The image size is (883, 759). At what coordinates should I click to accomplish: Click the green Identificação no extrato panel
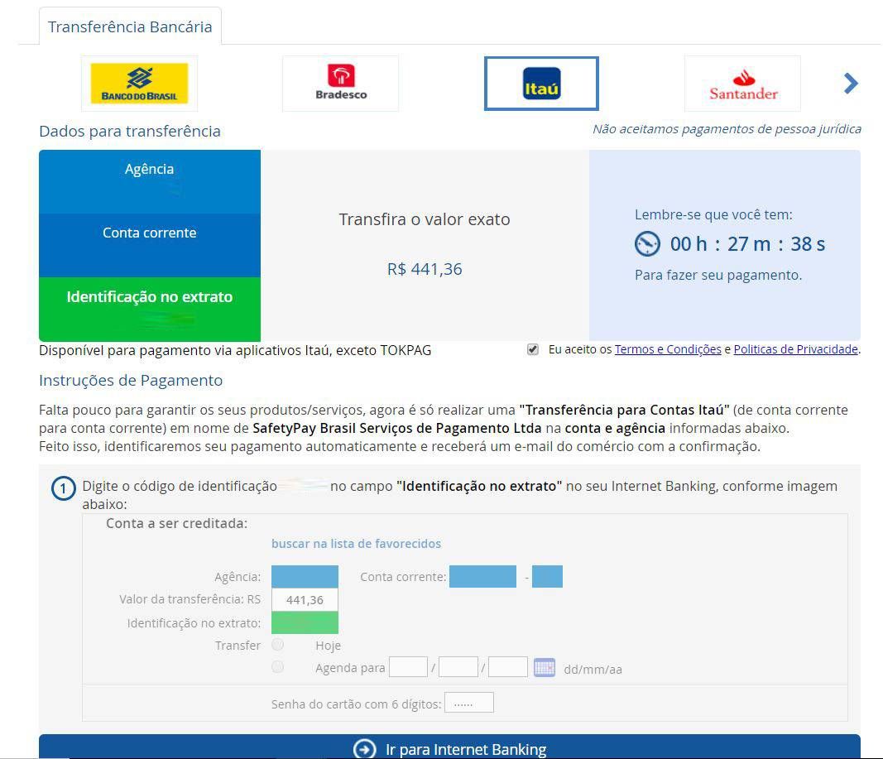tap(150, 309)
